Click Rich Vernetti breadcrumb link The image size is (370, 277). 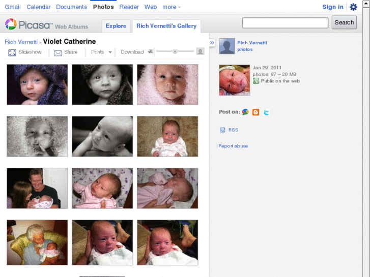[21, 42]
